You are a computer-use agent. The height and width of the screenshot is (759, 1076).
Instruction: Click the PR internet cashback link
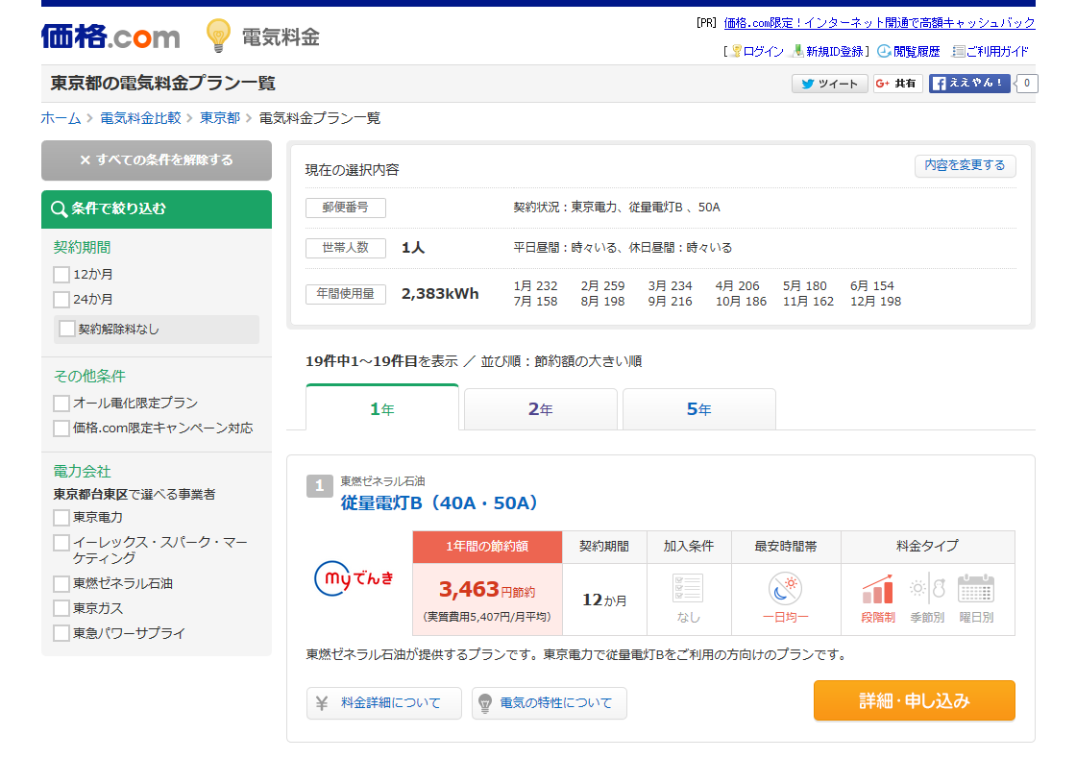click(x=879, y=23)
